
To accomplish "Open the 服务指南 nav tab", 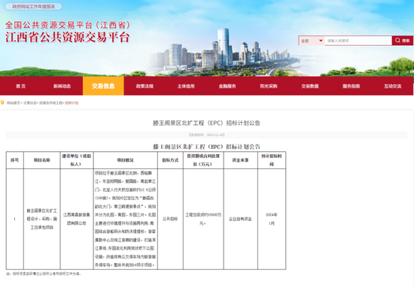I will pyautogui.click(x=352, y=86).
